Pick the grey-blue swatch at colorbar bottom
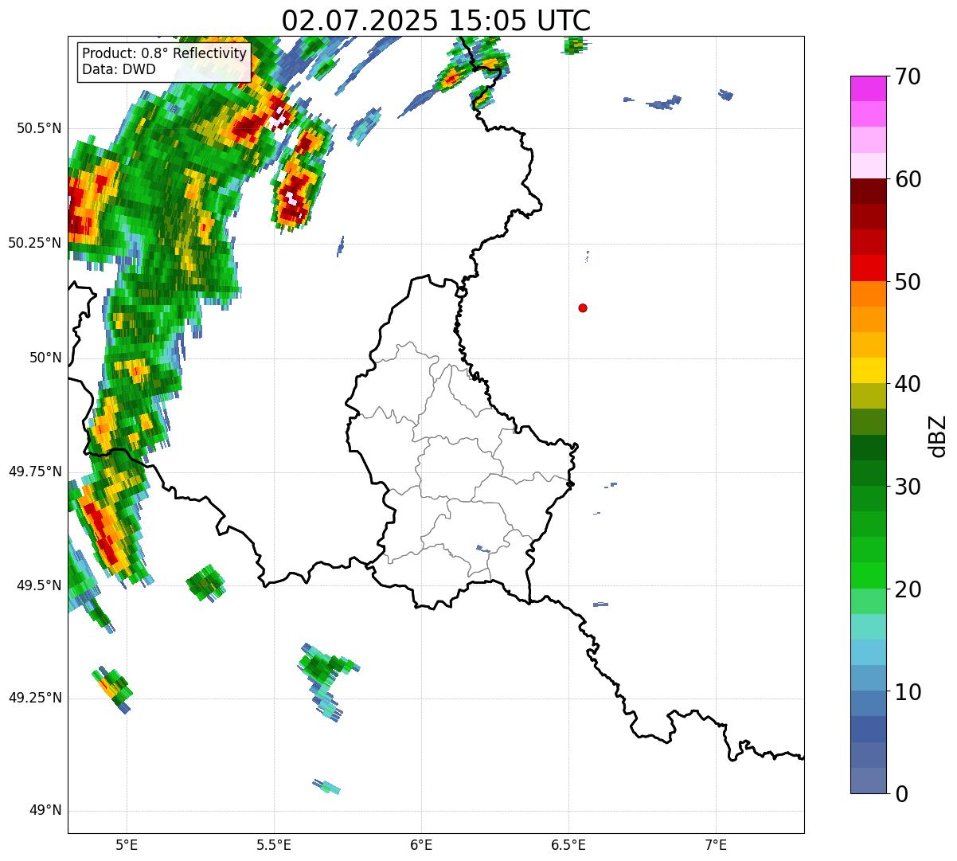 [869, 781]
